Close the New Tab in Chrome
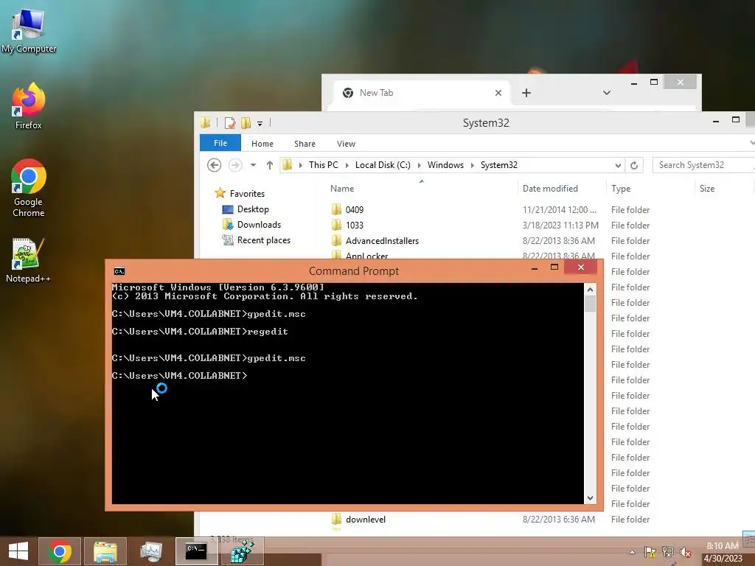Screen dimensions: 755x566 (498, 93)
